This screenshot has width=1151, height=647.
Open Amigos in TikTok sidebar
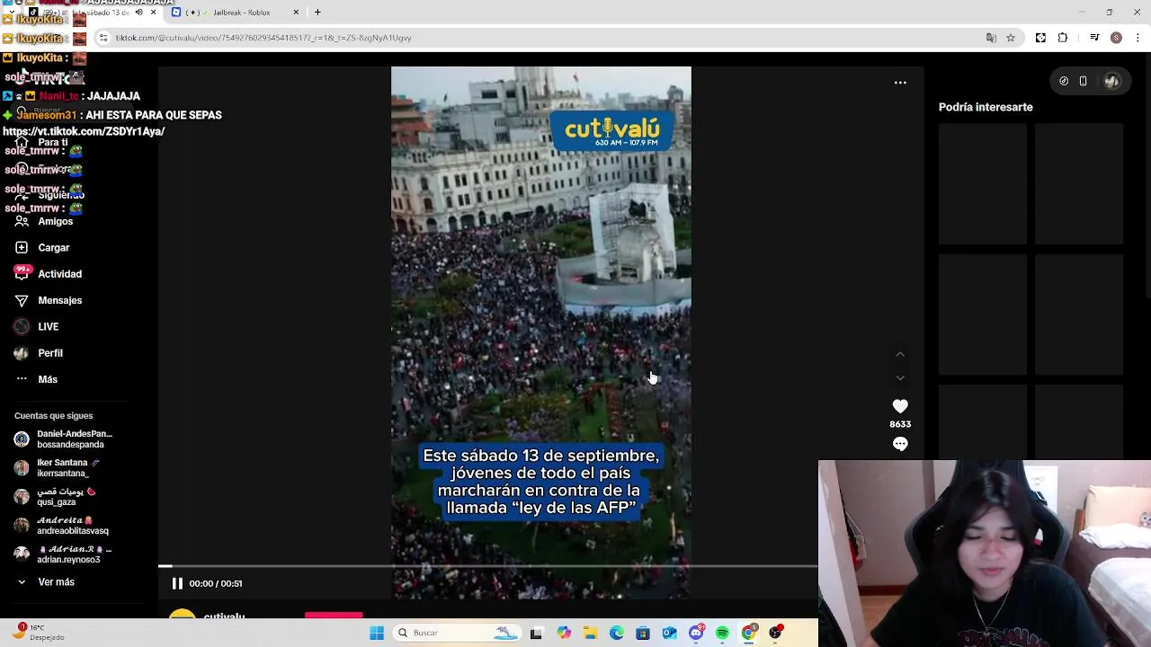[45, 221]
